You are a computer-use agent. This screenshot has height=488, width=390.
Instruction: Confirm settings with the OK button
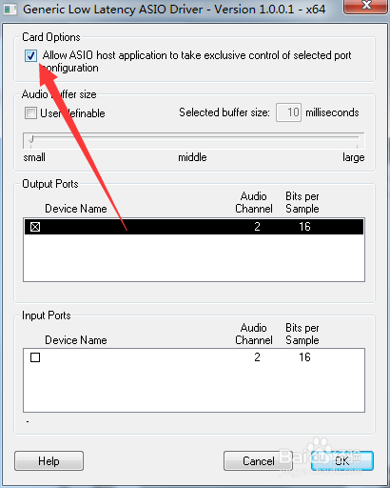342,461
